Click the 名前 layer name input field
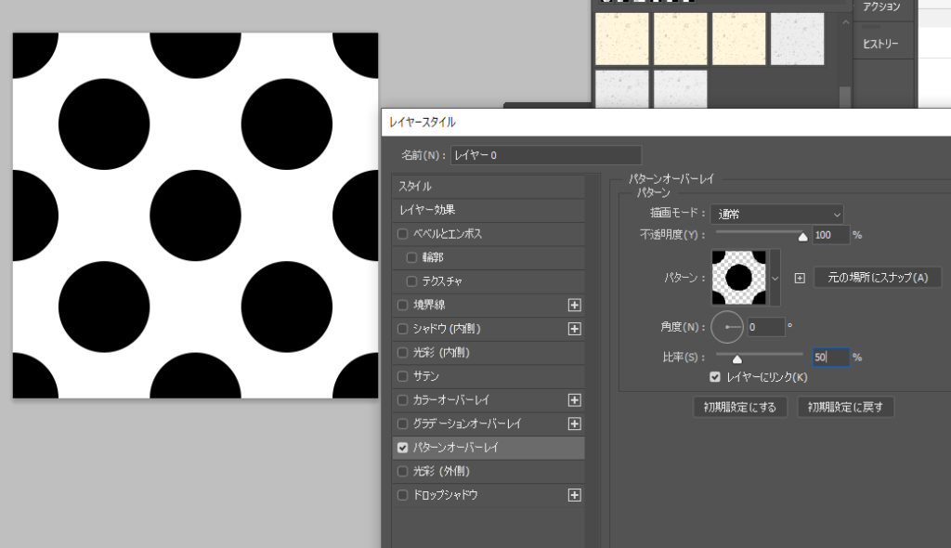The image size is (951, 548). (546, 155)
